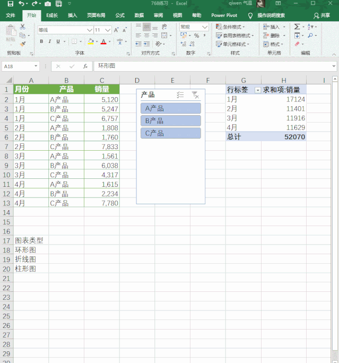Increase font size with the larger A icon

click(x=116, y=30)
